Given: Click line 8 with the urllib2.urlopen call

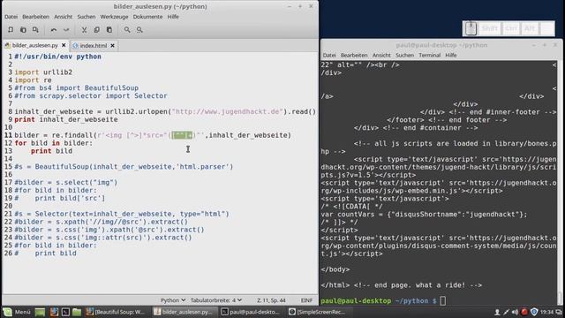Looking at the screenshot, I should [x=165, y=111].
